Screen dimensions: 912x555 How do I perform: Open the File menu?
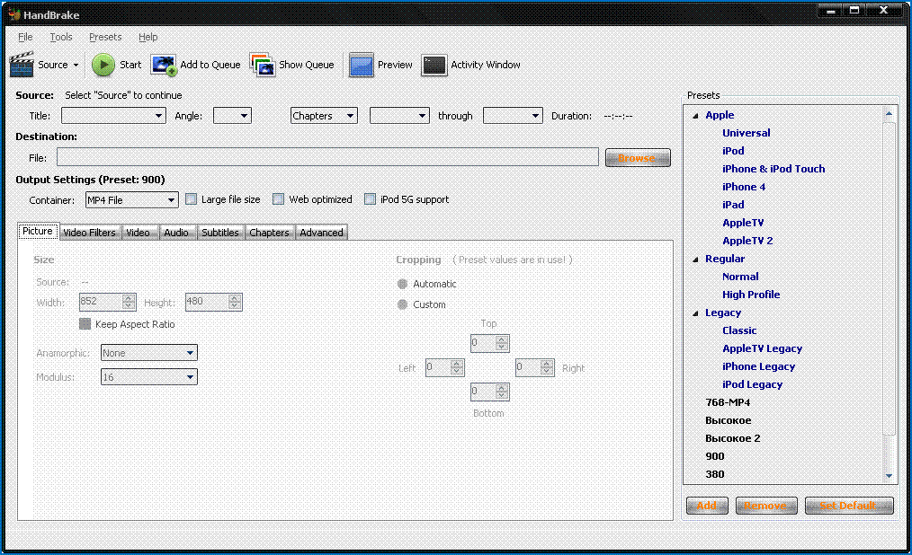click(x=25, y=37)
